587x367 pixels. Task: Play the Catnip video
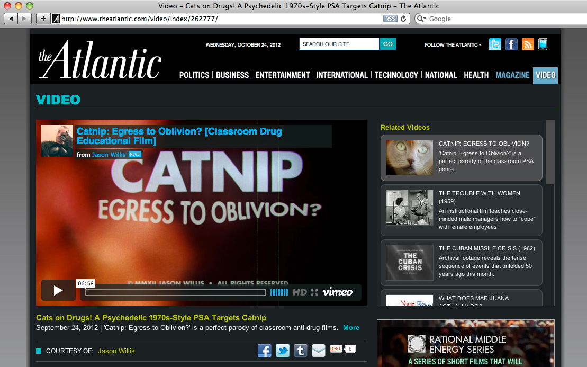click(58, 290)
